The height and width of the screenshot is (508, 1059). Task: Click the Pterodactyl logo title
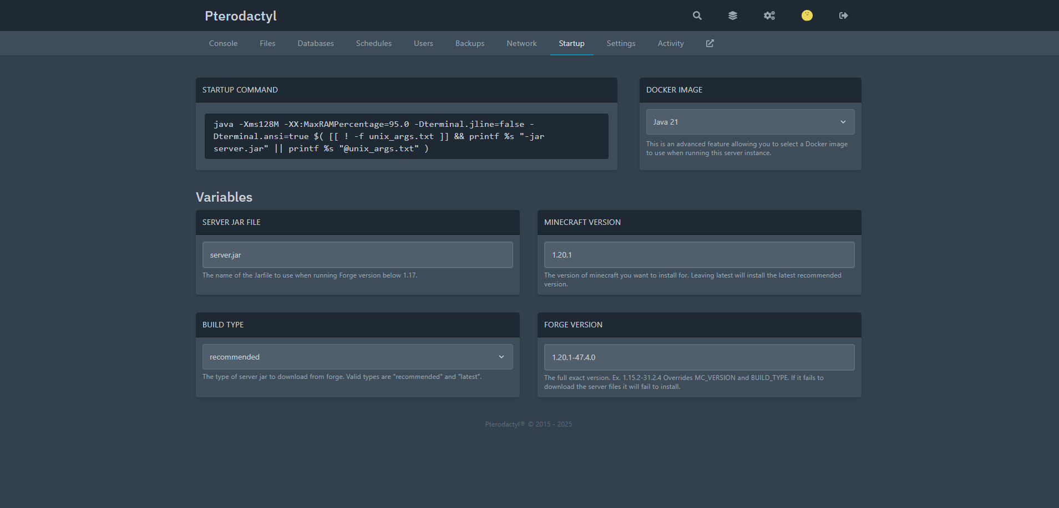[x=241, y=16]
